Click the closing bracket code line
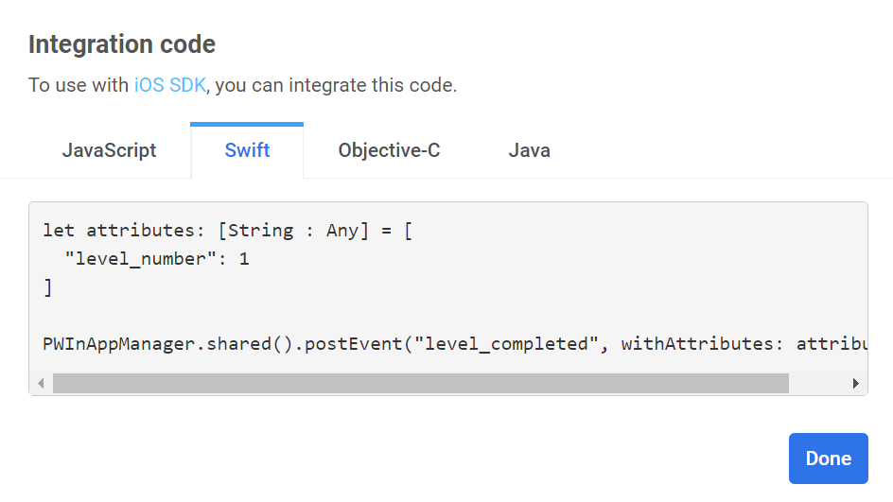 48,287
